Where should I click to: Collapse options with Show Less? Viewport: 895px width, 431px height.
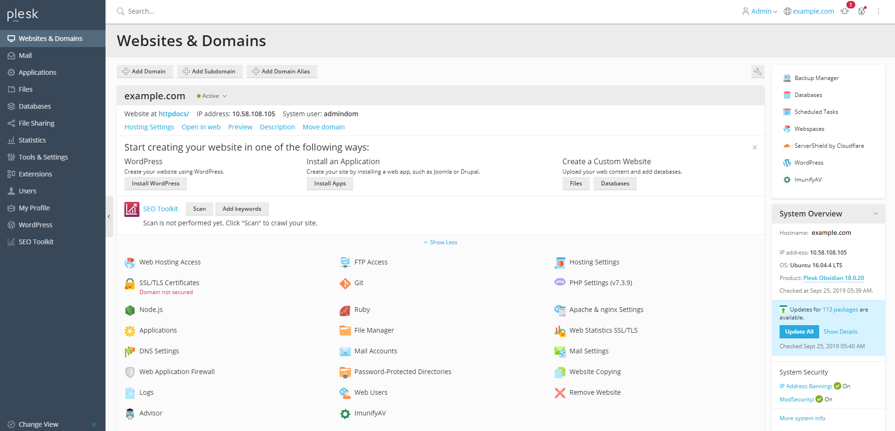(x=440, y=242)
